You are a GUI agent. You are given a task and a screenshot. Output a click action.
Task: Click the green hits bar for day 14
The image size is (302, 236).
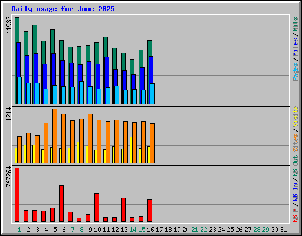coord(132,67)
